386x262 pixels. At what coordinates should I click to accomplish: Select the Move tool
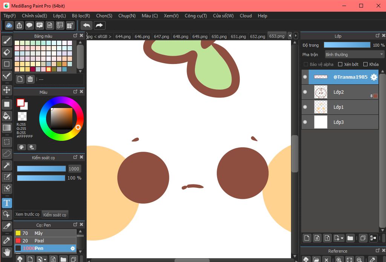pyautogui.click(x=7, y=90)
